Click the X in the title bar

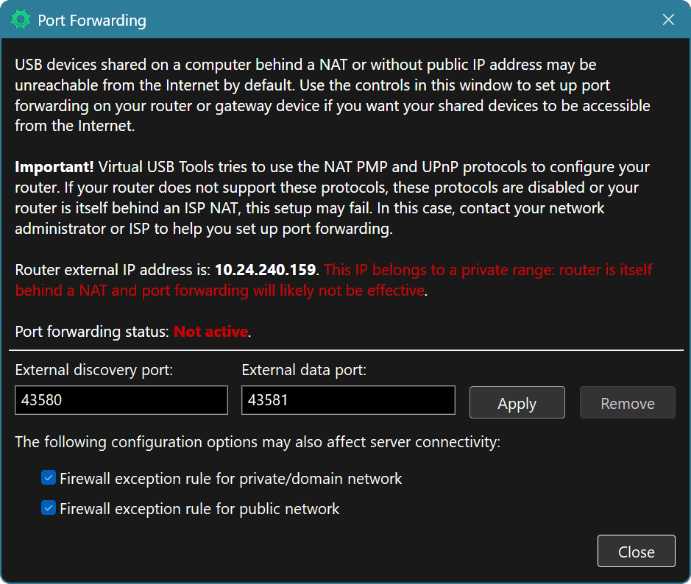668,20
